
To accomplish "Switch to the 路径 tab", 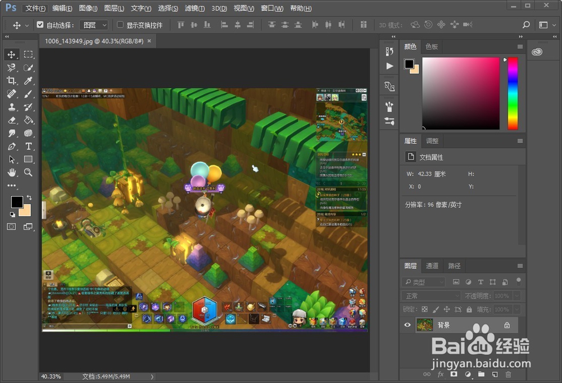I will [454, 266].
